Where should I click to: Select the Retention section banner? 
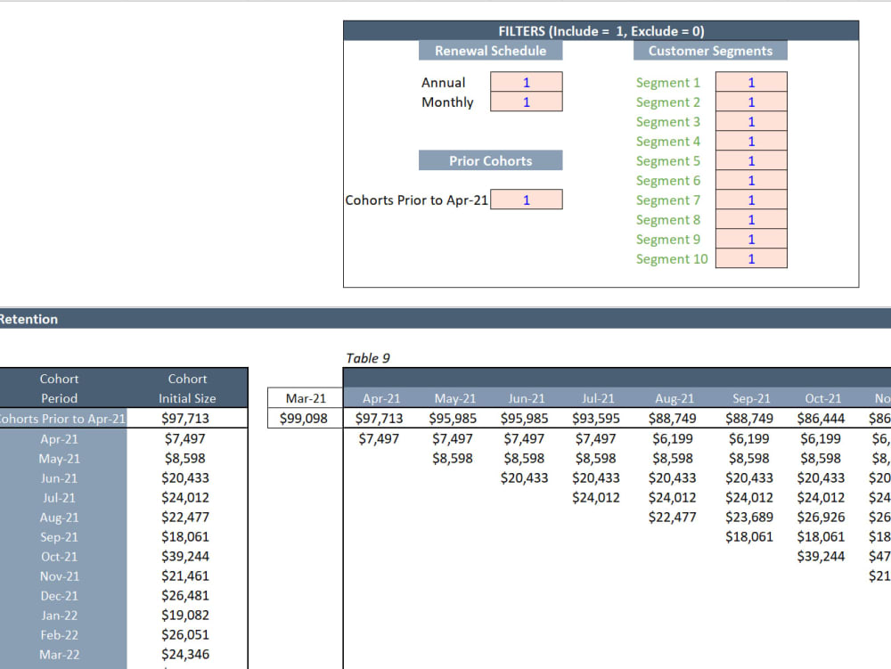point(28,319)
